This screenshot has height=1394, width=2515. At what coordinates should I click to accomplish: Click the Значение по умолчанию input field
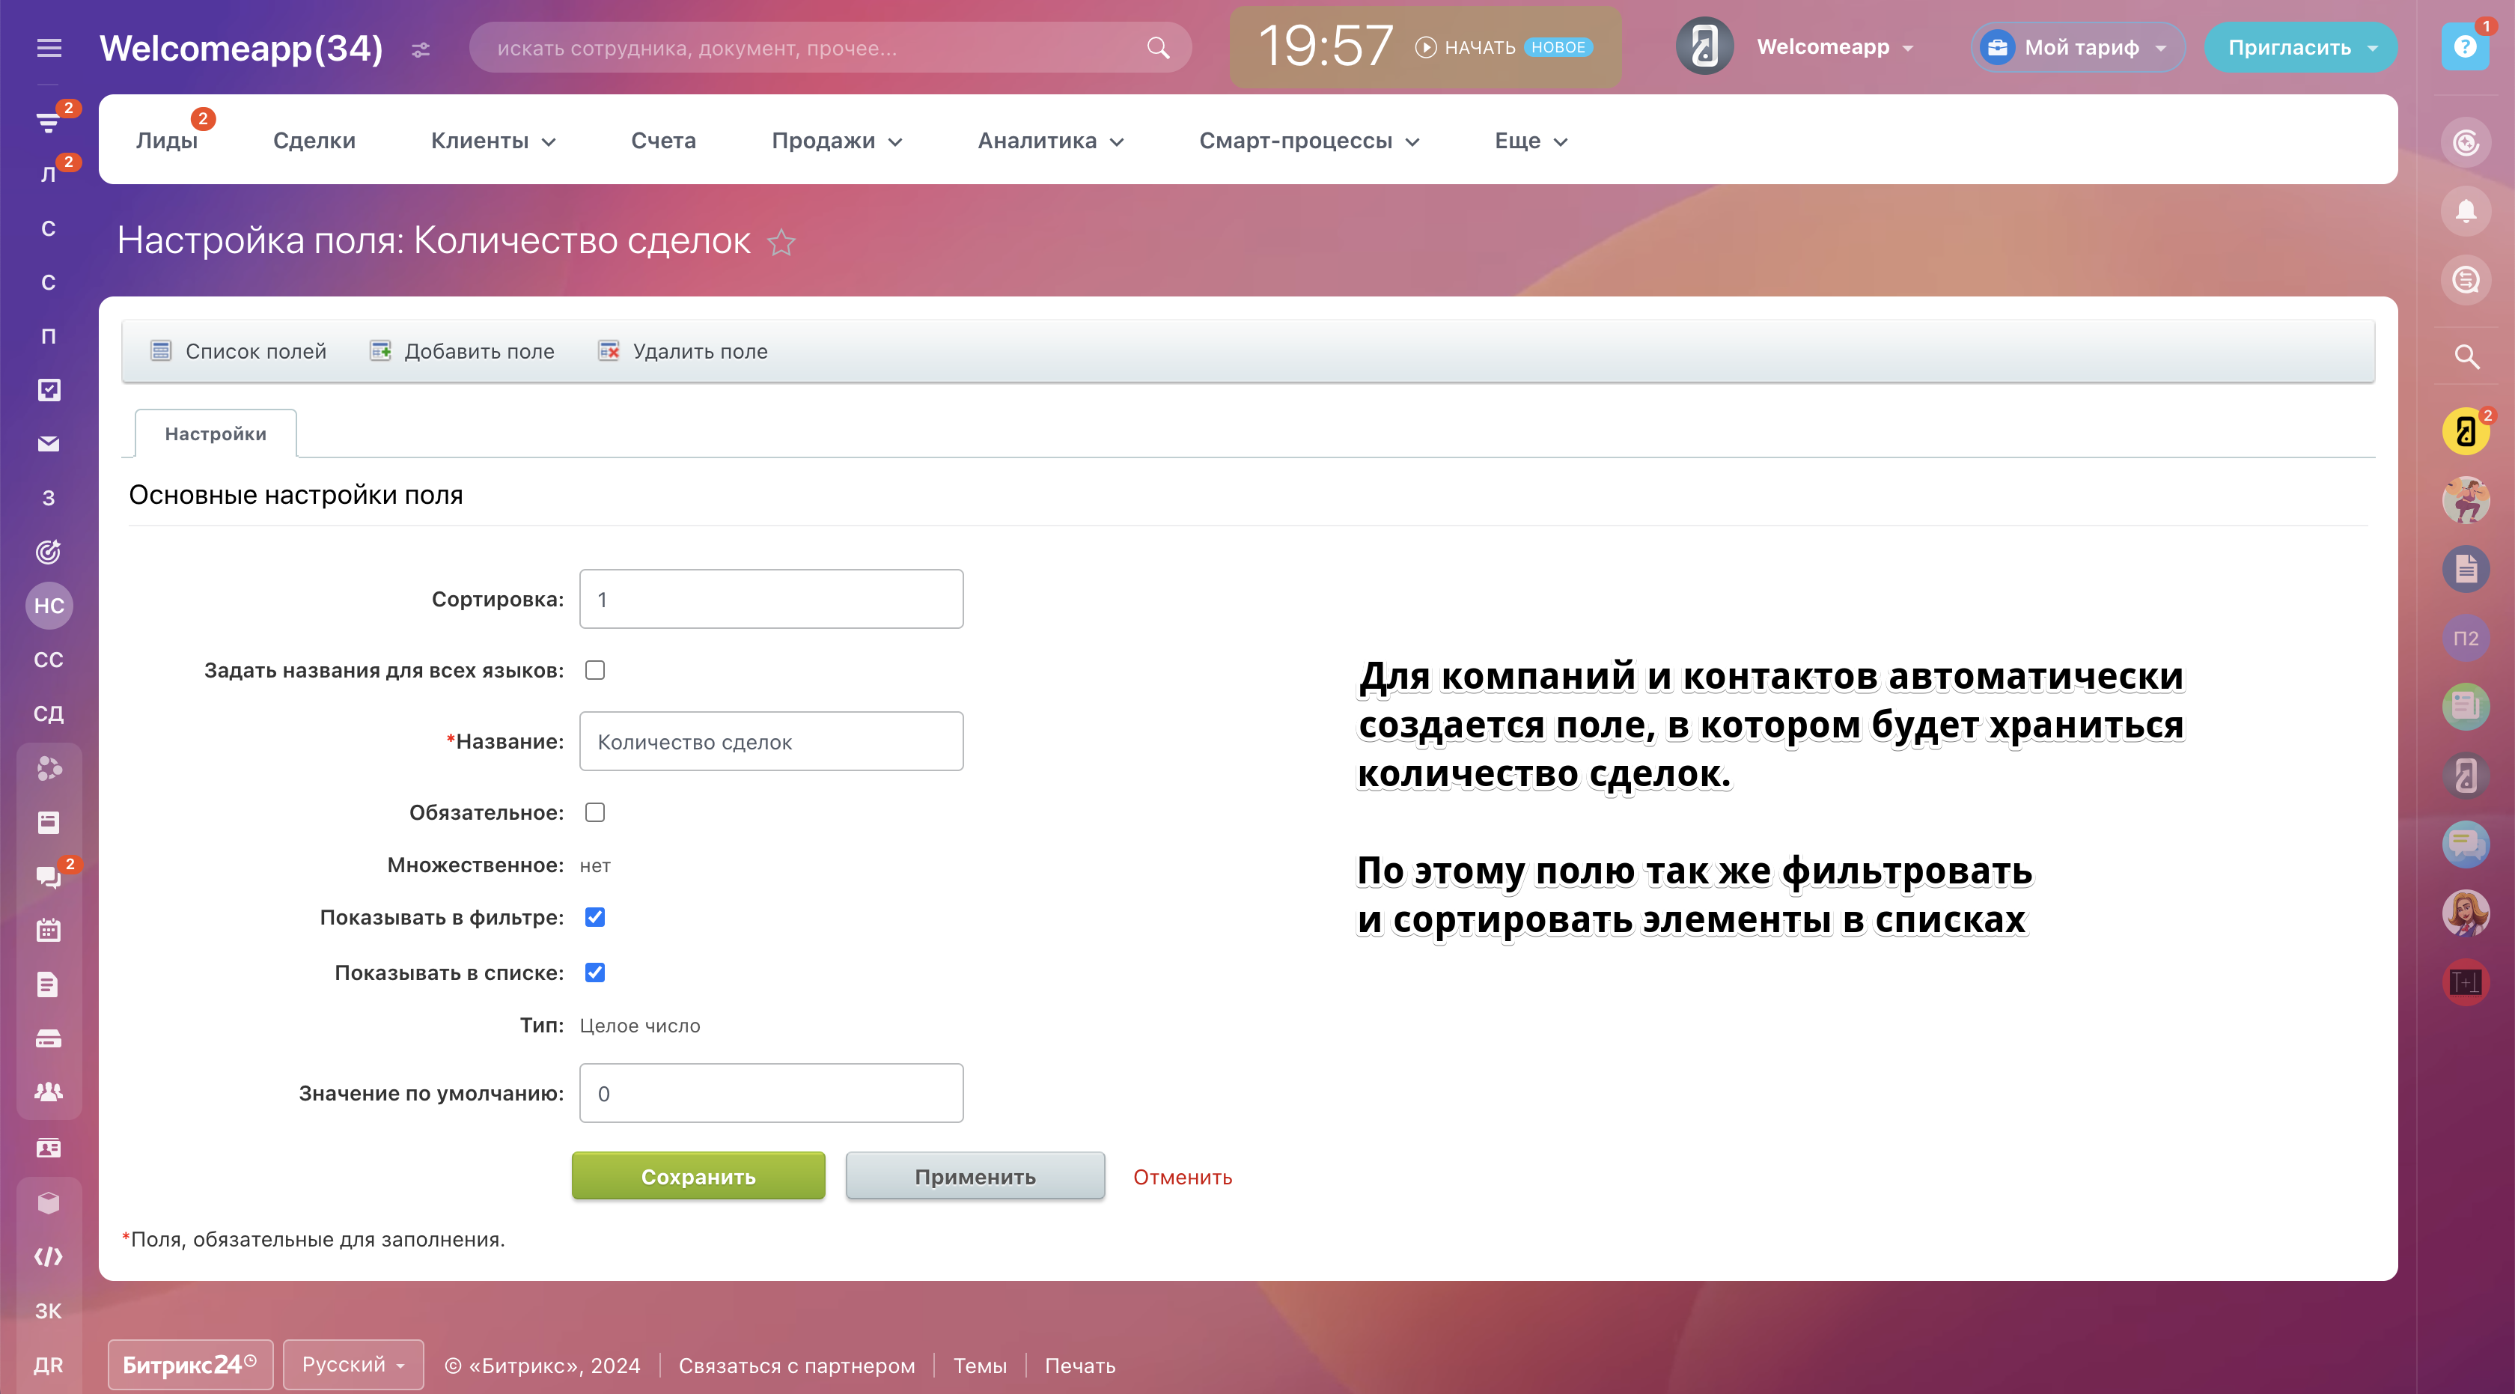tap(771, 1093)
